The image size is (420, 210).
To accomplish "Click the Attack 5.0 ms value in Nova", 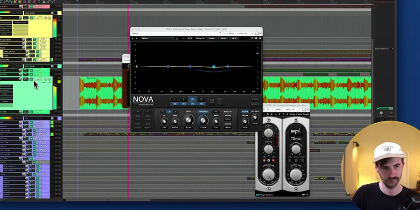I will pos(228,119).
